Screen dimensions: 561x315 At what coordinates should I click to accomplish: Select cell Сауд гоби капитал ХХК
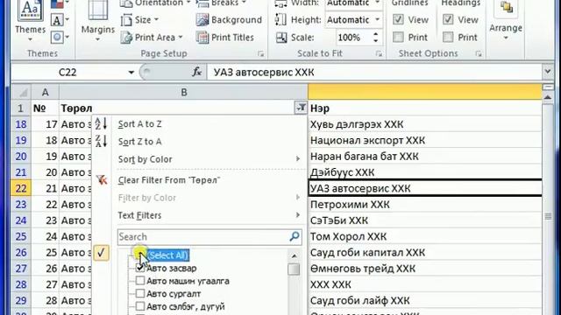click(x=425, y=252)
